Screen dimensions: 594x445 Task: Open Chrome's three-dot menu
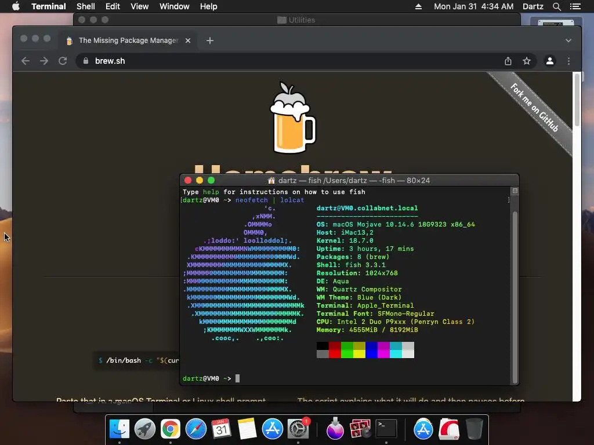[x=568, y=61]
